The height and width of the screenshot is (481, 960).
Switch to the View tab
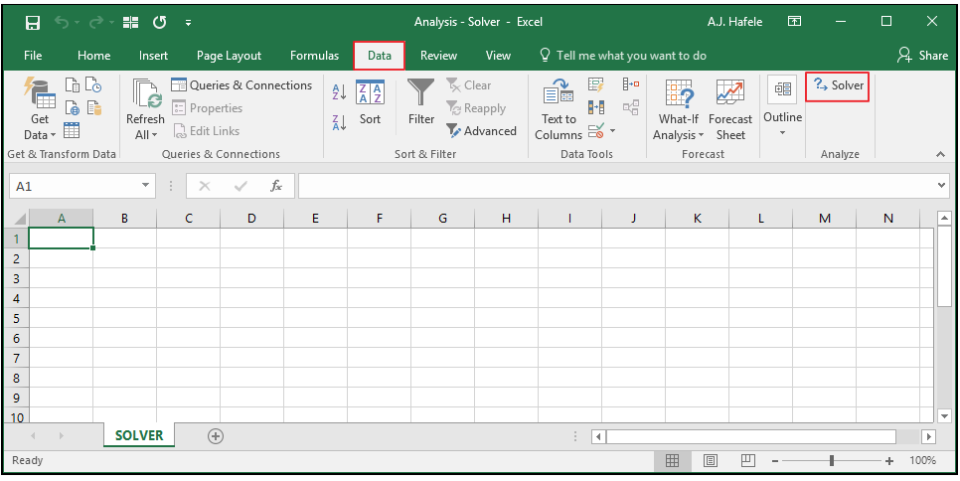(x=498, y=56)
